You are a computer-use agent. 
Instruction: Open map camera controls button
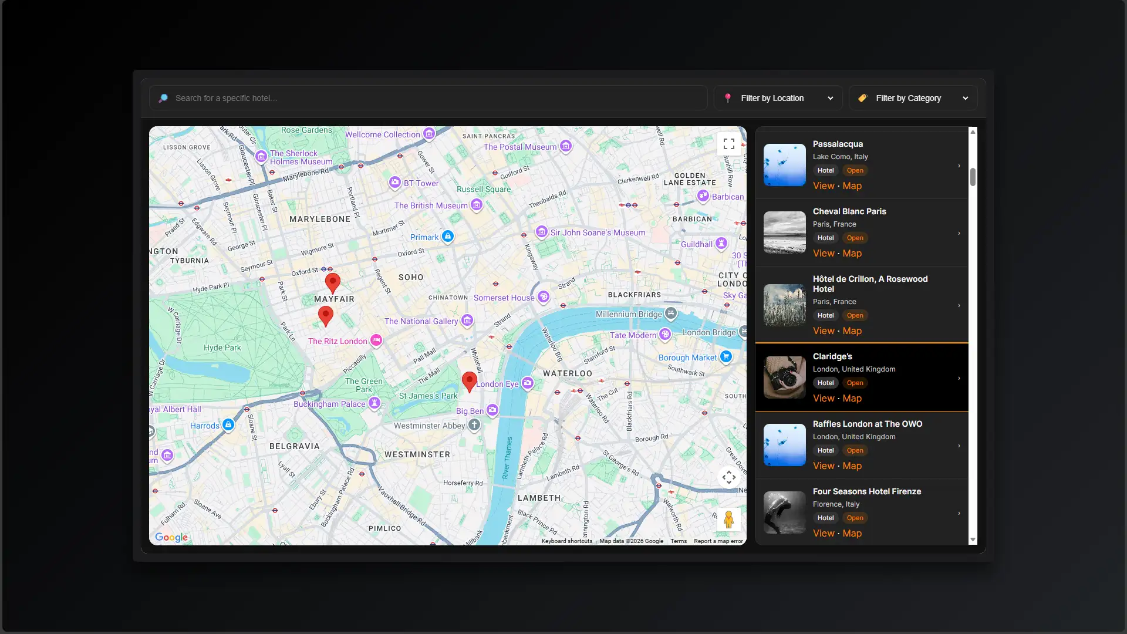tap(728, 477)
